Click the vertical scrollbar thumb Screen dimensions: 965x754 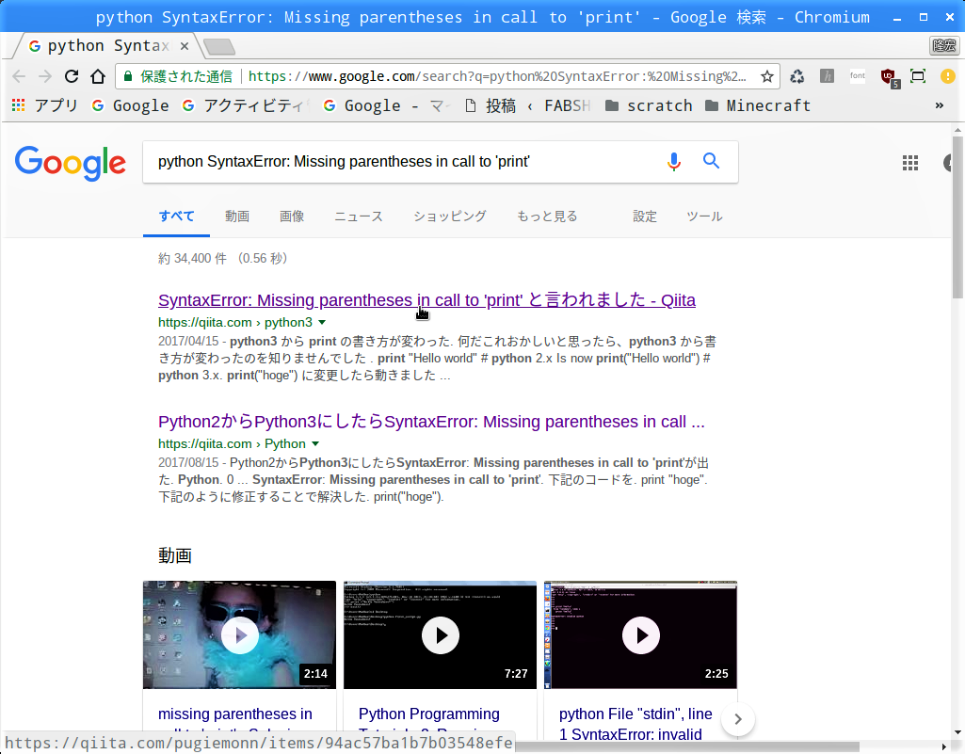point(957,216)
